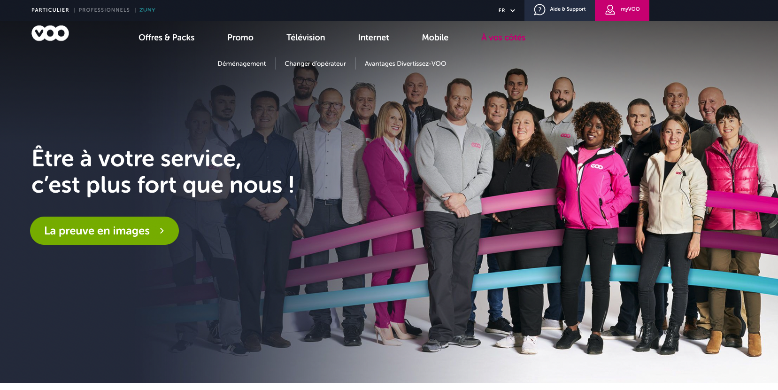Click the myVOO user profile icon

[610, 9]
